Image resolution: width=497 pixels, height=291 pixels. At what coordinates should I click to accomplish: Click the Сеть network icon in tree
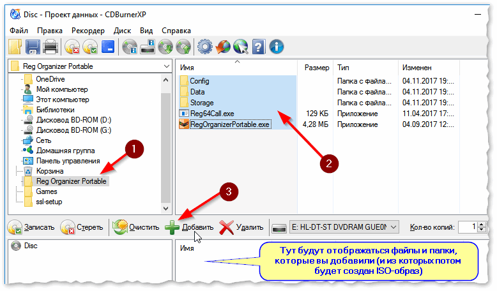[x=28, y=140]
